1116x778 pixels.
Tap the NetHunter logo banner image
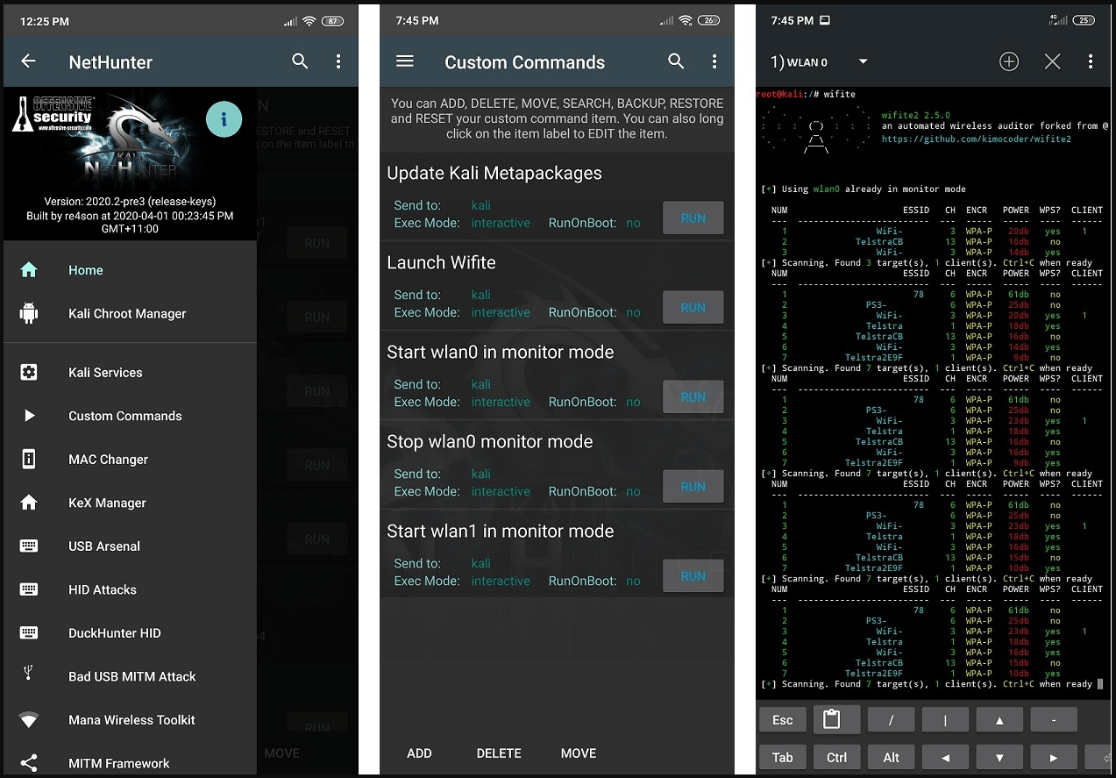[131, 164]
